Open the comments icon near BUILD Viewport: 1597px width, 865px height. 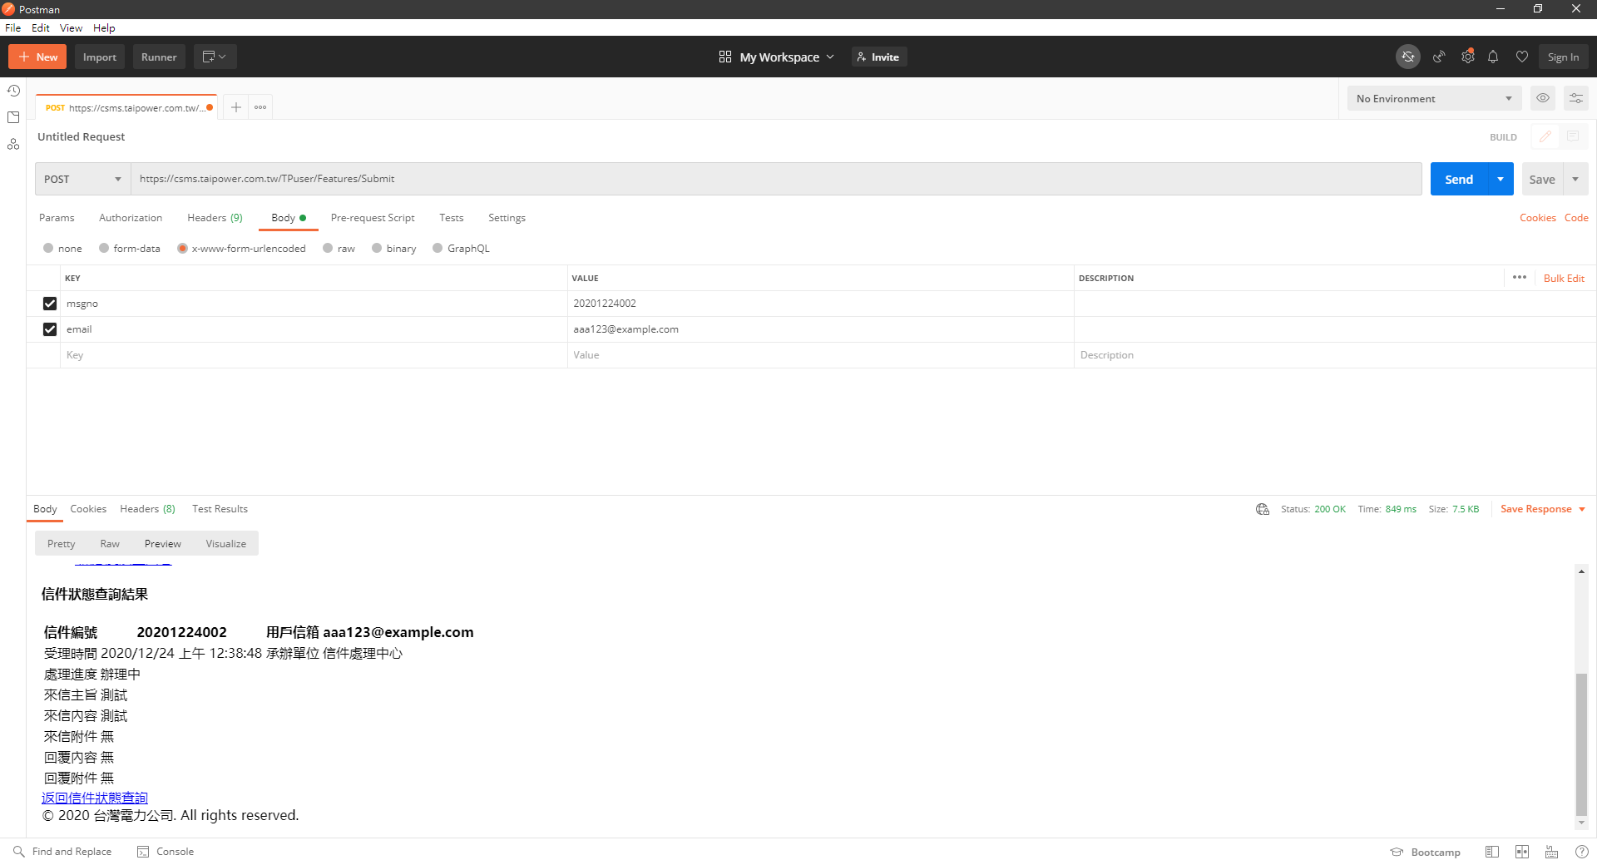(1573, 136)
